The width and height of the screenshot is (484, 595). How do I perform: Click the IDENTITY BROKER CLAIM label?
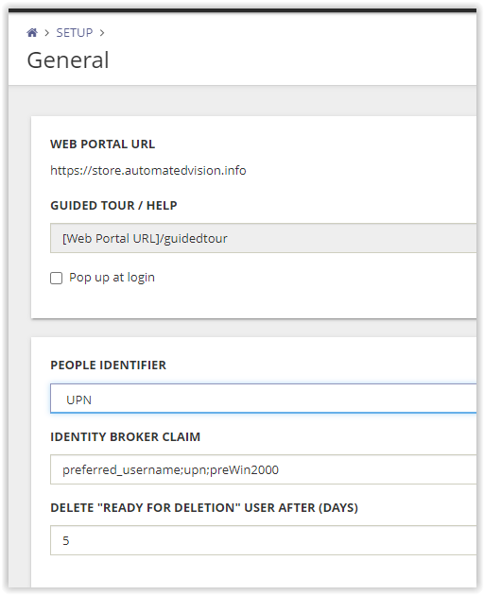126,436
